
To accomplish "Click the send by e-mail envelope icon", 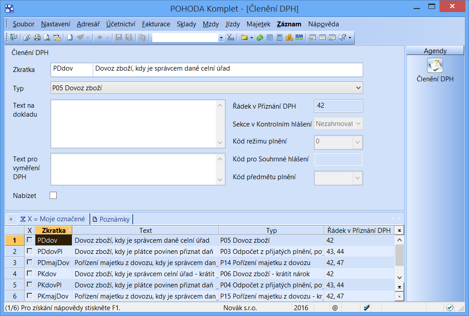I will pos(57,38).
